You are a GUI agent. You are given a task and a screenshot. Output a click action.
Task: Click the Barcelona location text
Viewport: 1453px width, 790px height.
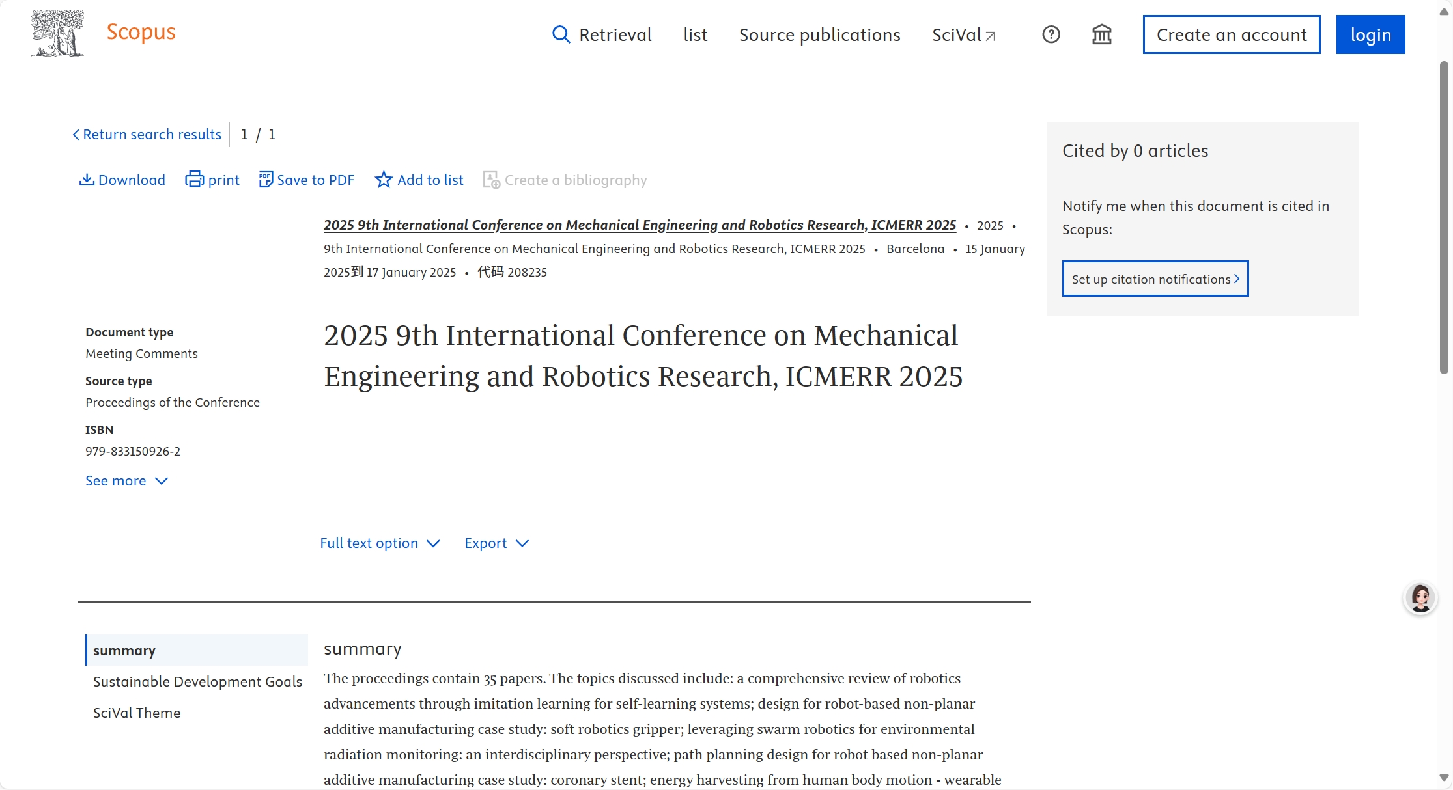pos(915,249)
